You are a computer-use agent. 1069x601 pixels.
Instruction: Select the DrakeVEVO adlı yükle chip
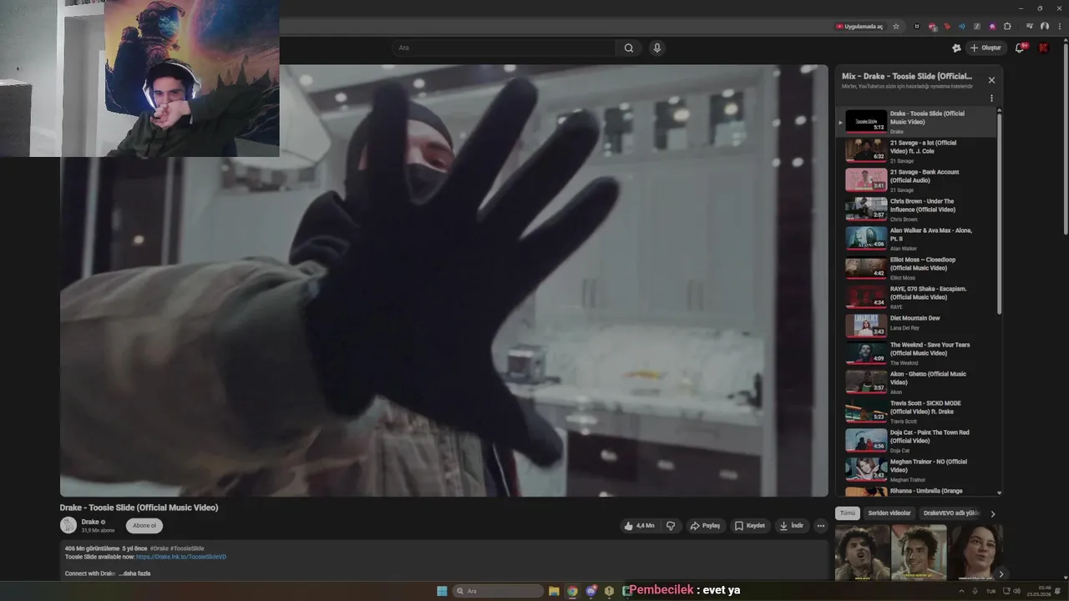[950, 513]
